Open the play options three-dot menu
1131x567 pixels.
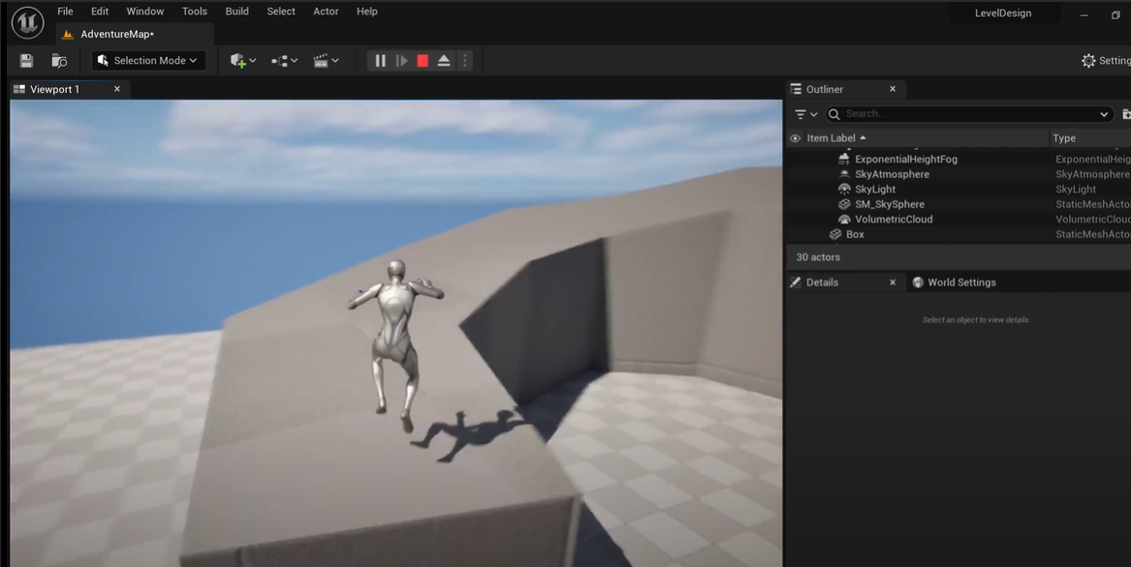pyautogui.click(x=465, y=61)
